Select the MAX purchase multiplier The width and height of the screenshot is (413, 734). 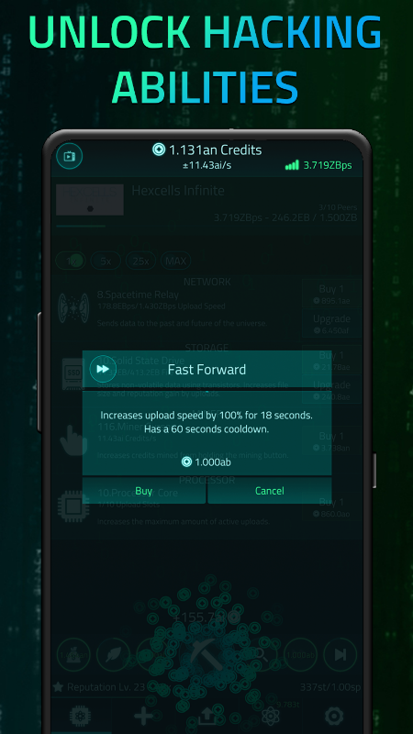[176, 261]
